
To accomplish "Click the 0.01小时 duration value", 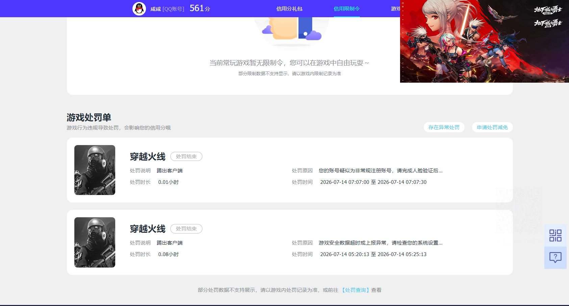I will (x=168, y=182).
